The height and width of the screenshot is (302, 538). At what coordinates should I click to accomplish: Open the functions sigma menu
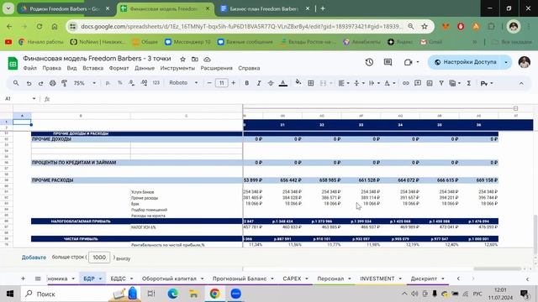469,83
